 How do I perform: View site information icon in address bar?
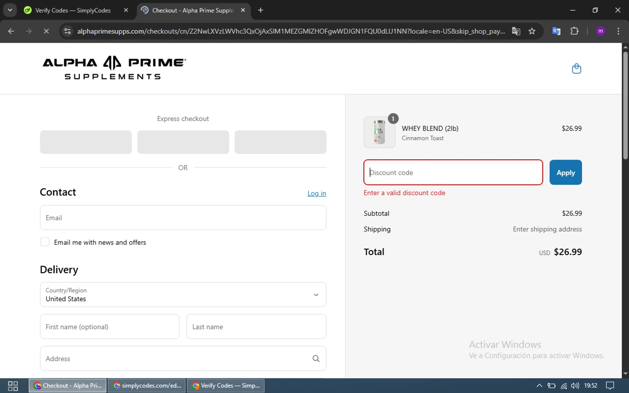(x=68, y=31)
